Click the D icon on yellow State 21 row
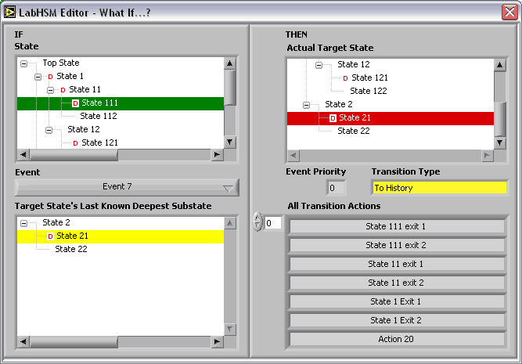Image resolution: width=522 pixels, height=364 pixels. coord(50,236)
